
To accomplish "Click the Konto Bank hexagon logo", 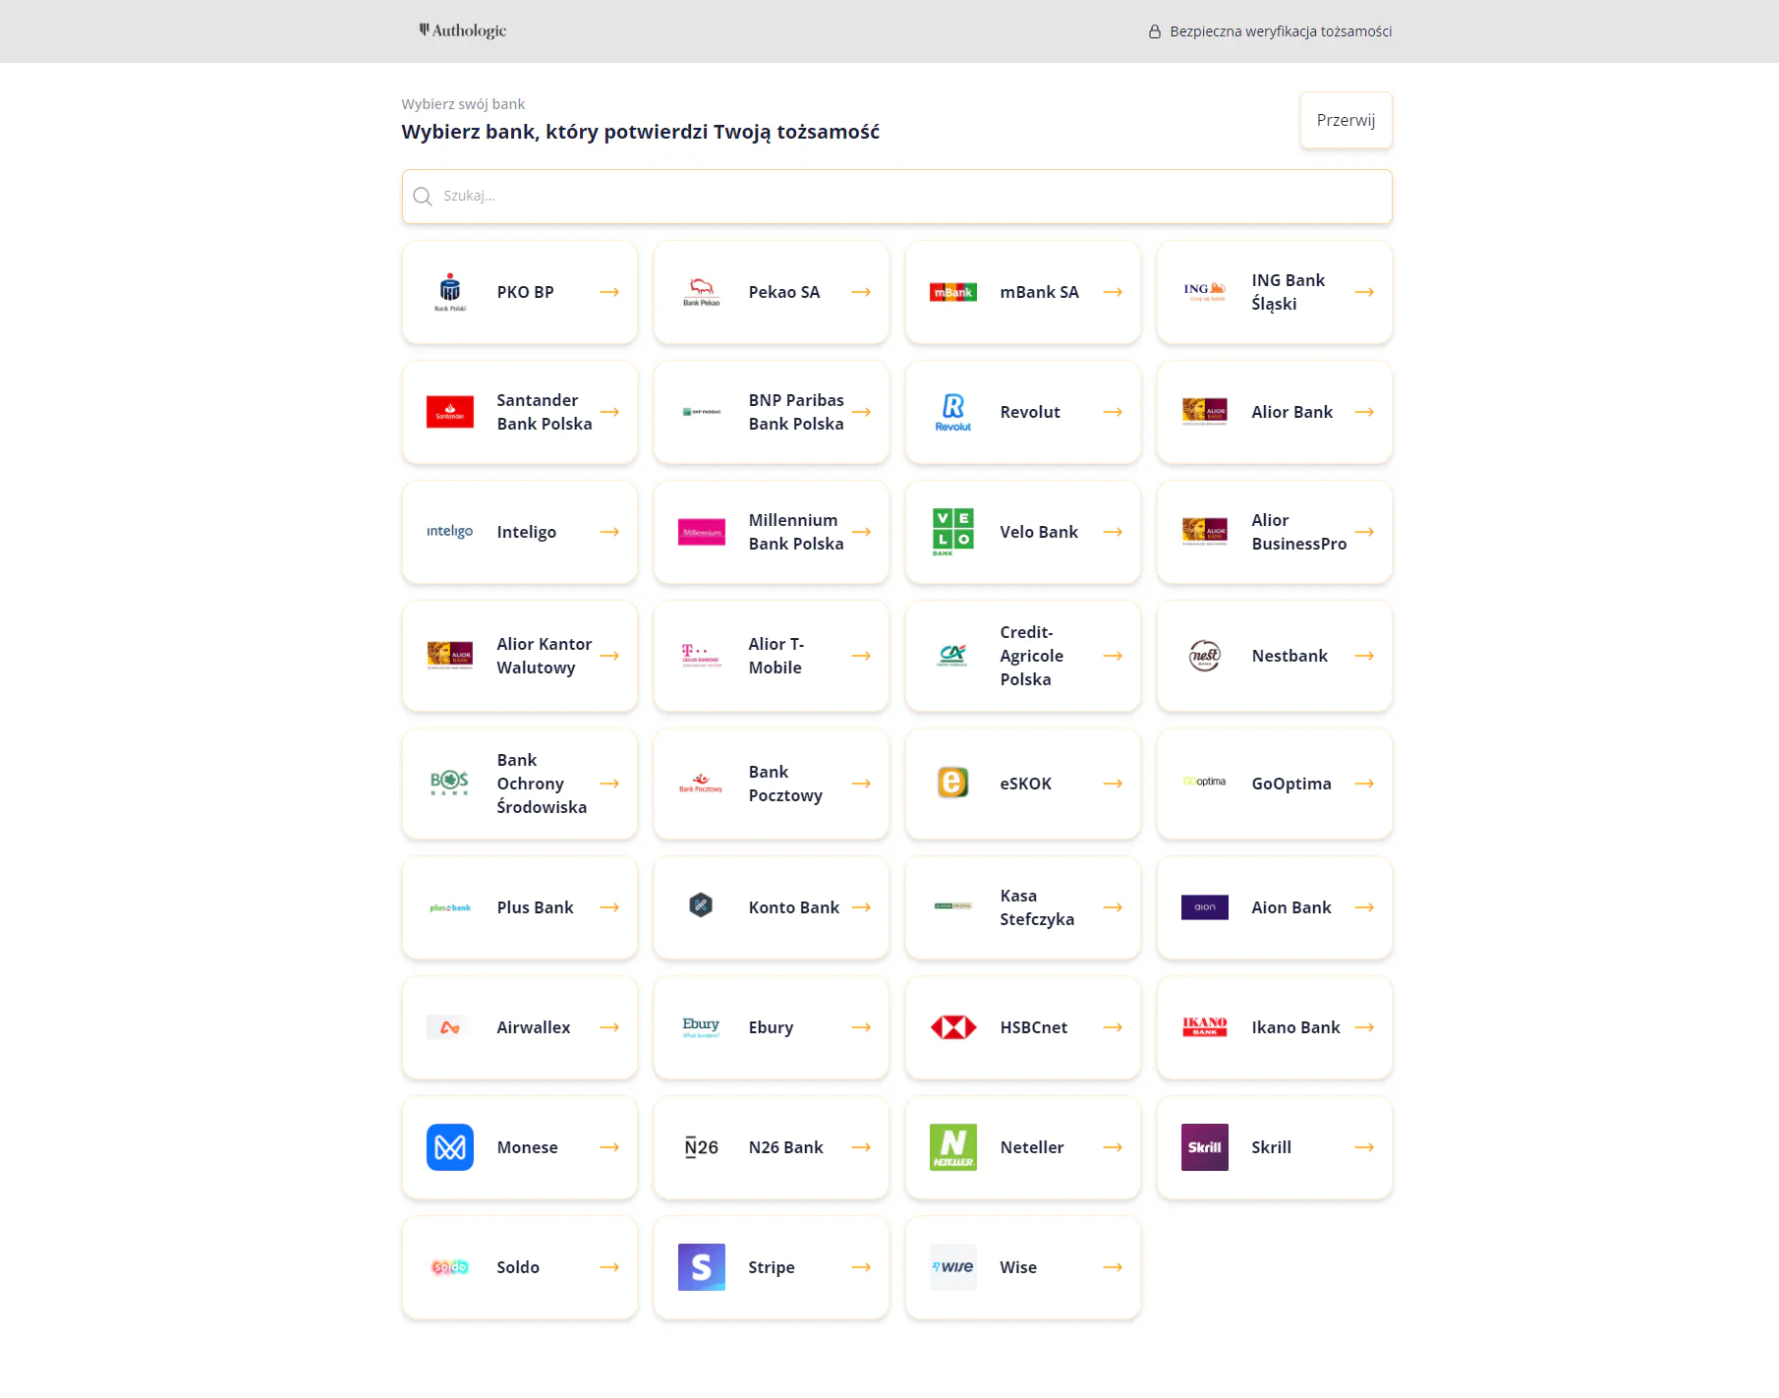I will point(701,905).
